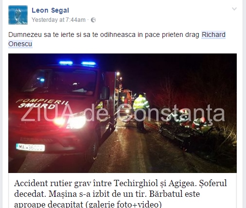Click the ZIUA de Constanța watermark
This screenshot has width=246, height=208.
tap(123, 113)
